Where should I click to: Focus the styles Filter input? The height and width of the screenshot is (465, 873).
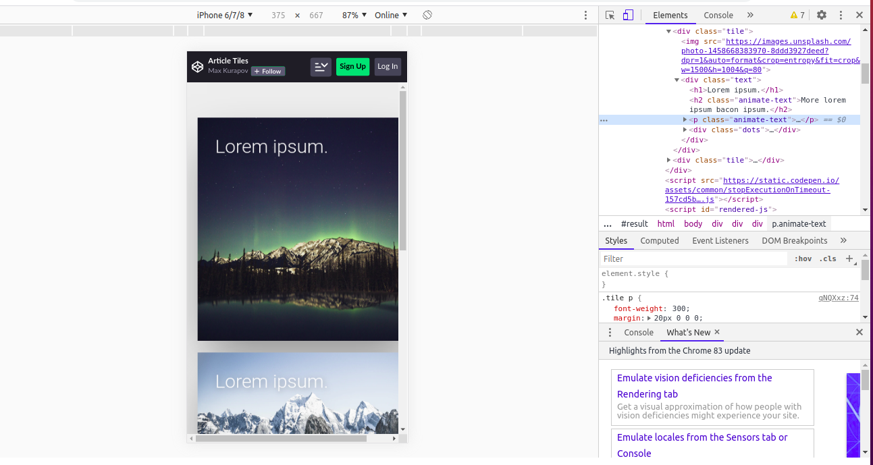(693, 259)
